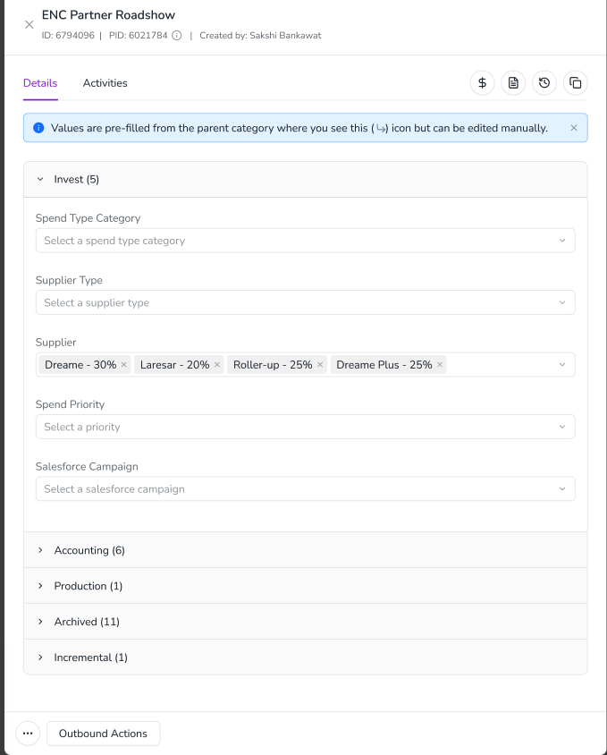Open the Supplier Type dropdown
Image resolution: width=607 pixels, height=755 pixels.
(x=305, y=302)
